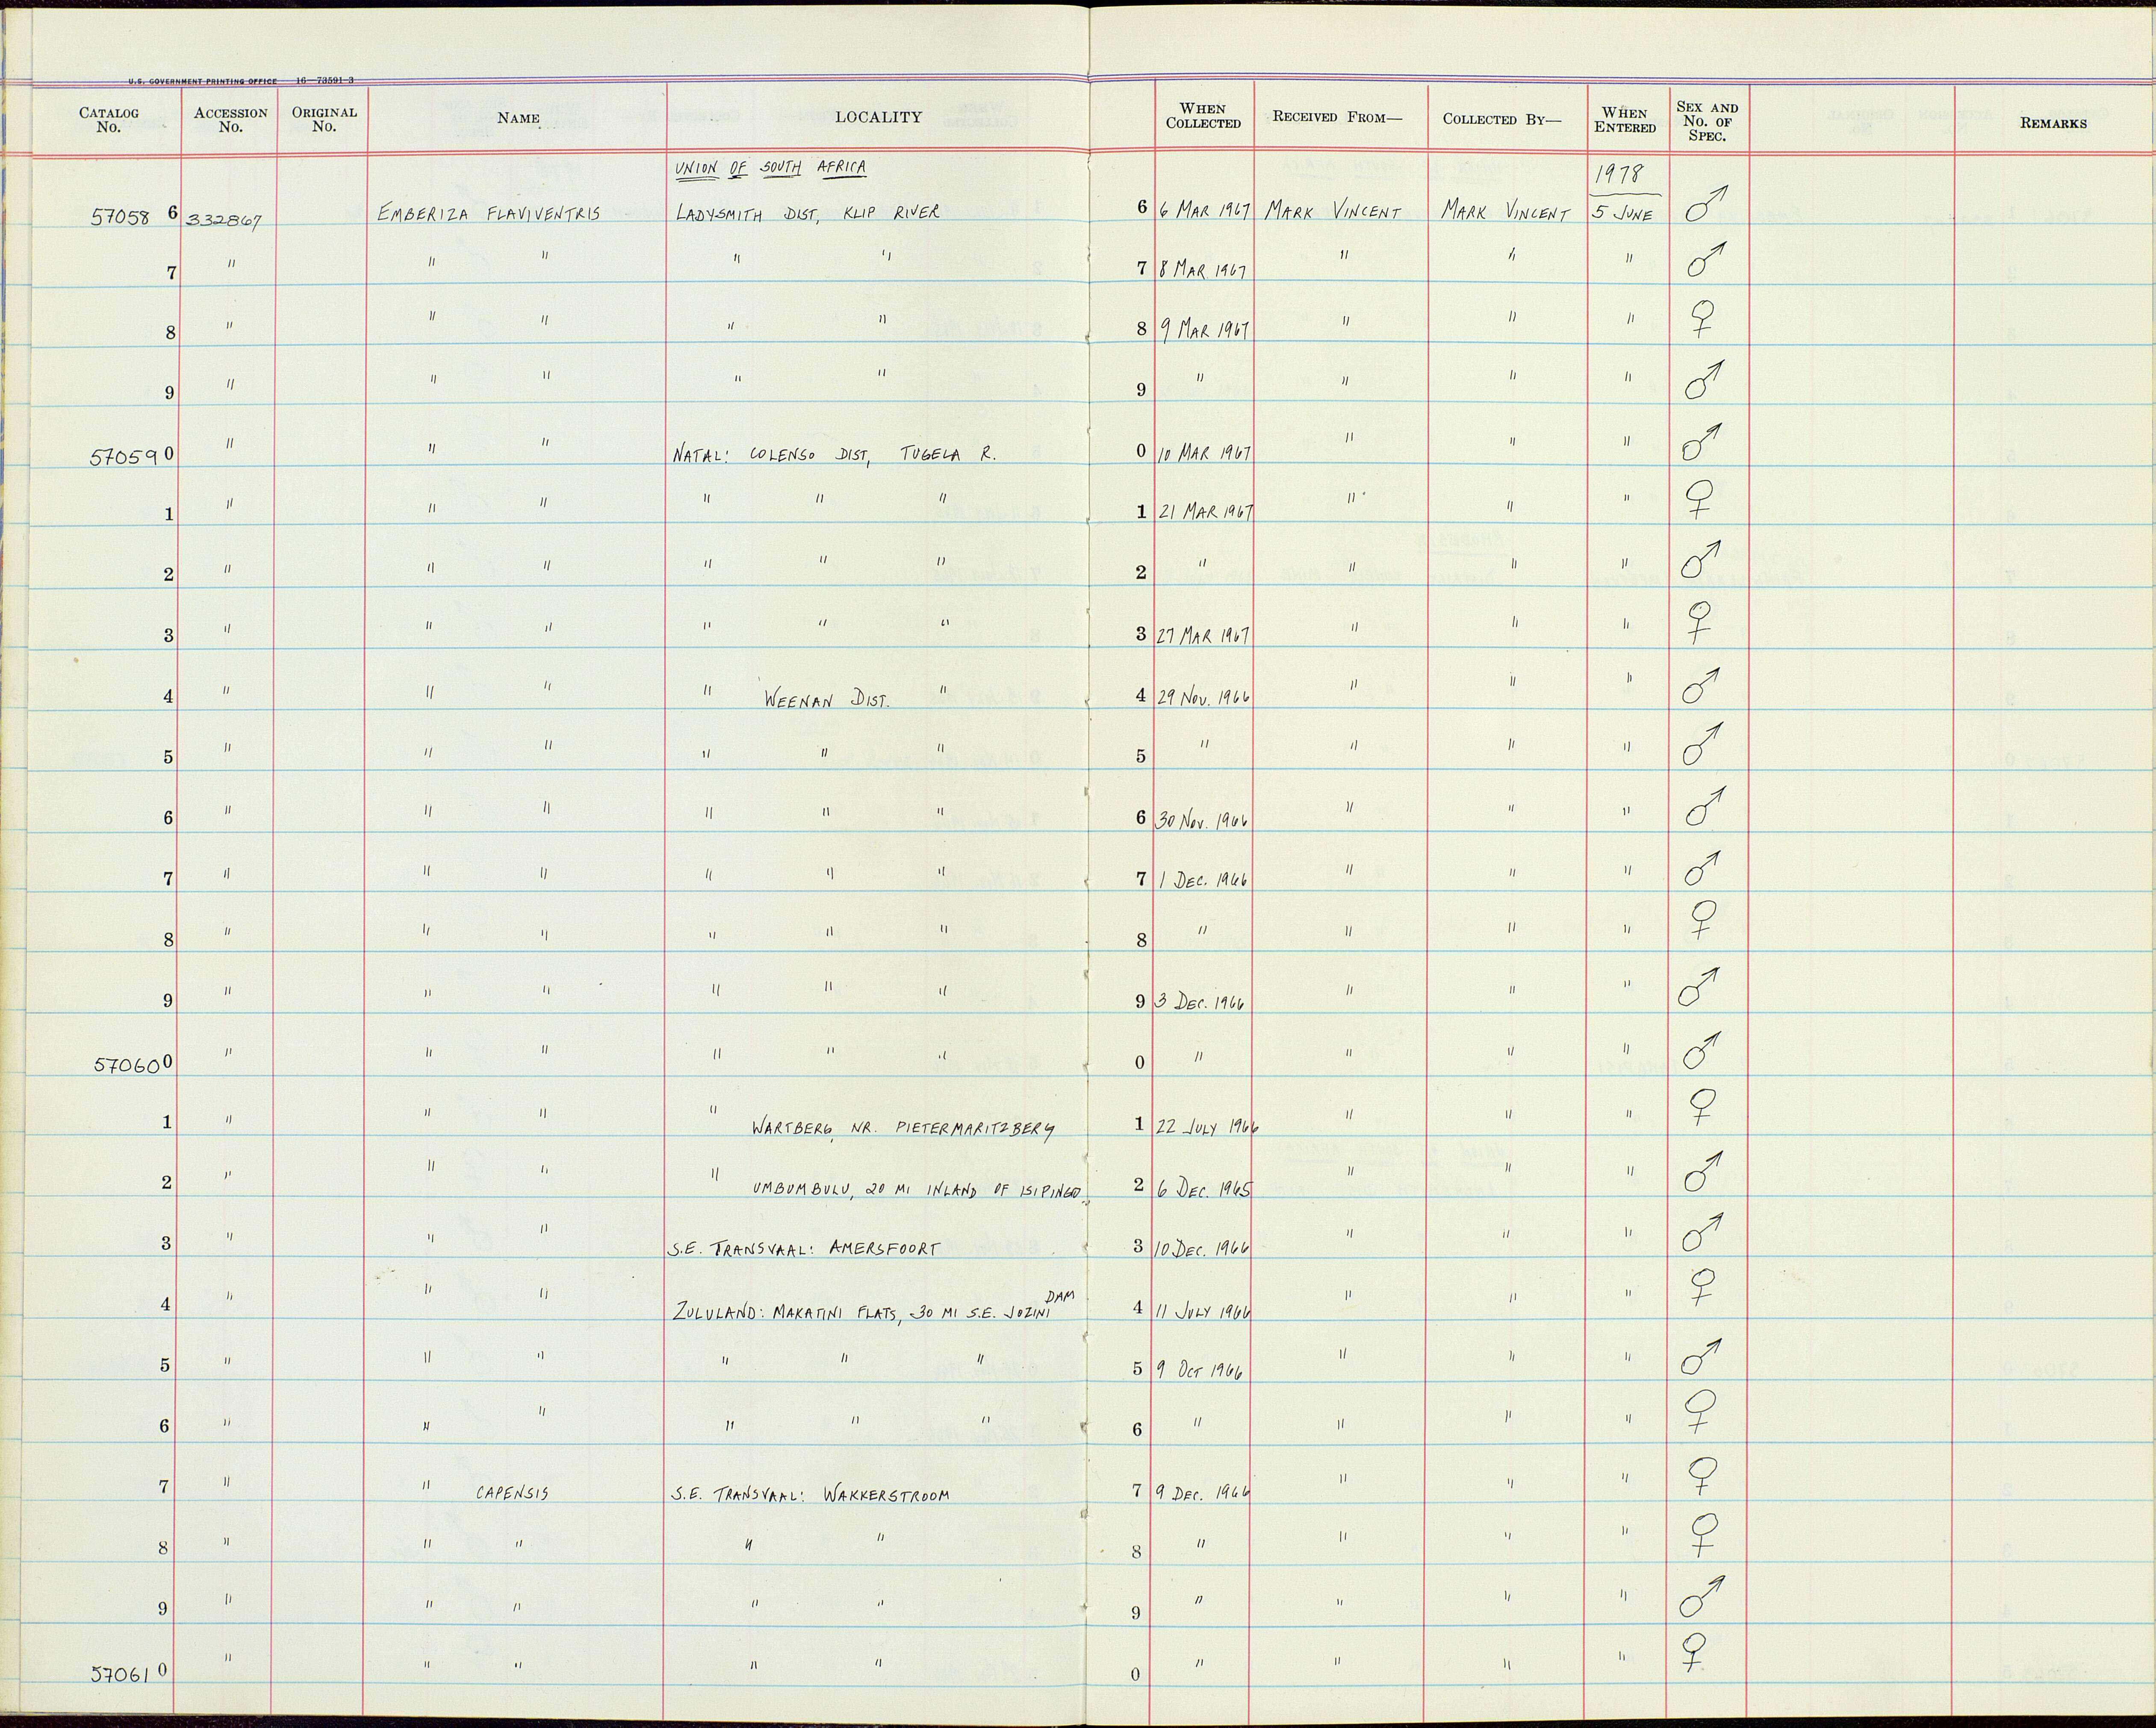Image resolution: width=2156 pixels, height=1728 pixels.
Task: Click the handwritten catalog number 57058
Action: (120, 215)
